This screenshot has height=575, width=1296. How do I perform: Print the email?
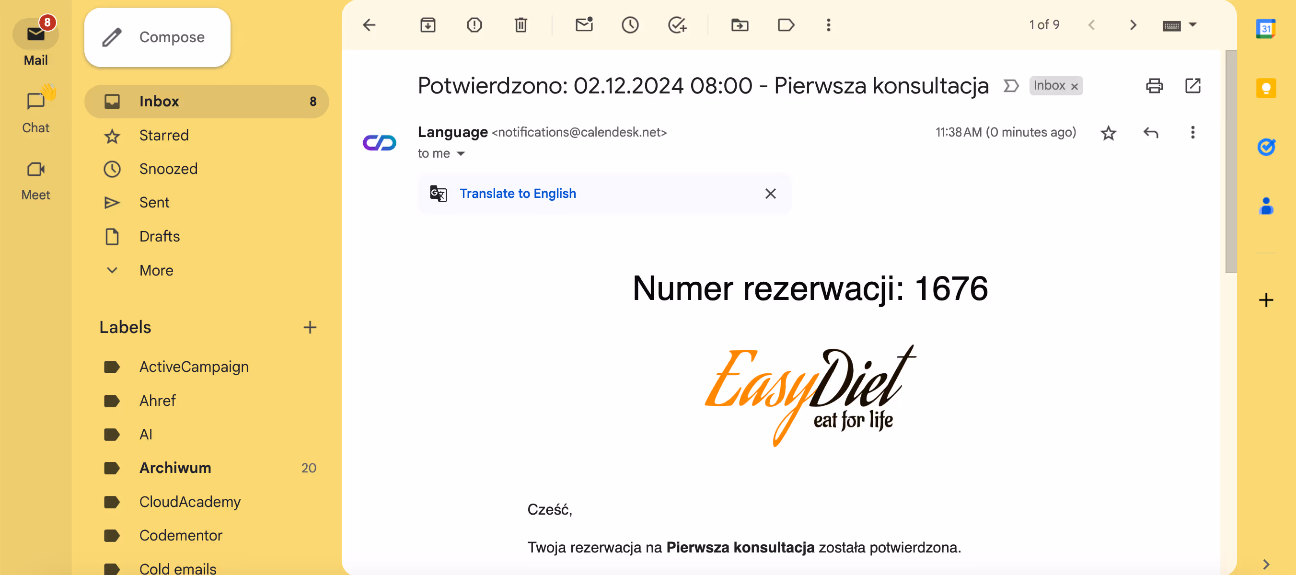pos(1154,86)
